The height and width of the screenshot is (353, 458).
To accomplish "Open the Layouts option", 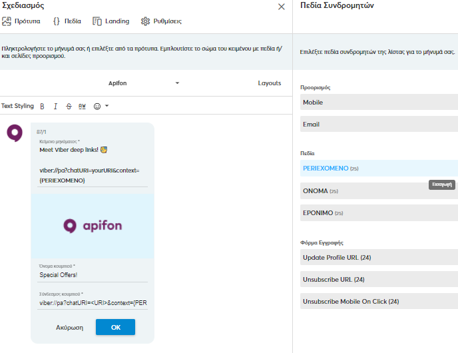I will tap(270, 83).
